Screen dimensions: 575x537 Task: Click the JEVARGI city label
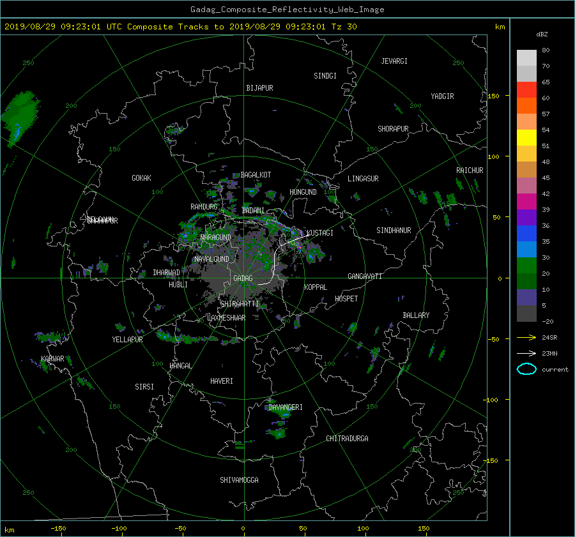point(394,61)
